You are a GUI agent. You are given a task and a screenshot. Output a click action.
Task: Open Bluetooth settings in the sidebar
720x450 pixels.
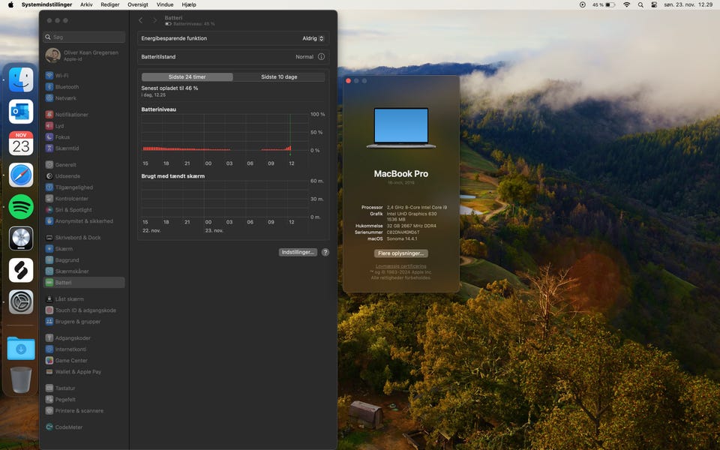66,87
